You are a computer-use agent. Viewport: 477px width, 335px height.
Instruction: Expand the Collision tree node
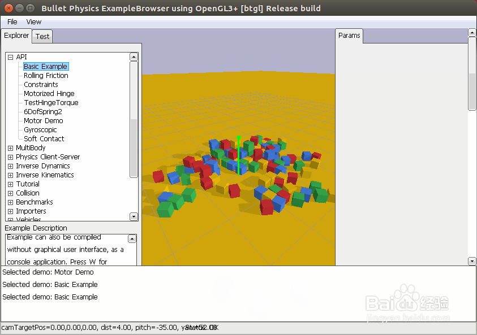[x=10, y=193]
